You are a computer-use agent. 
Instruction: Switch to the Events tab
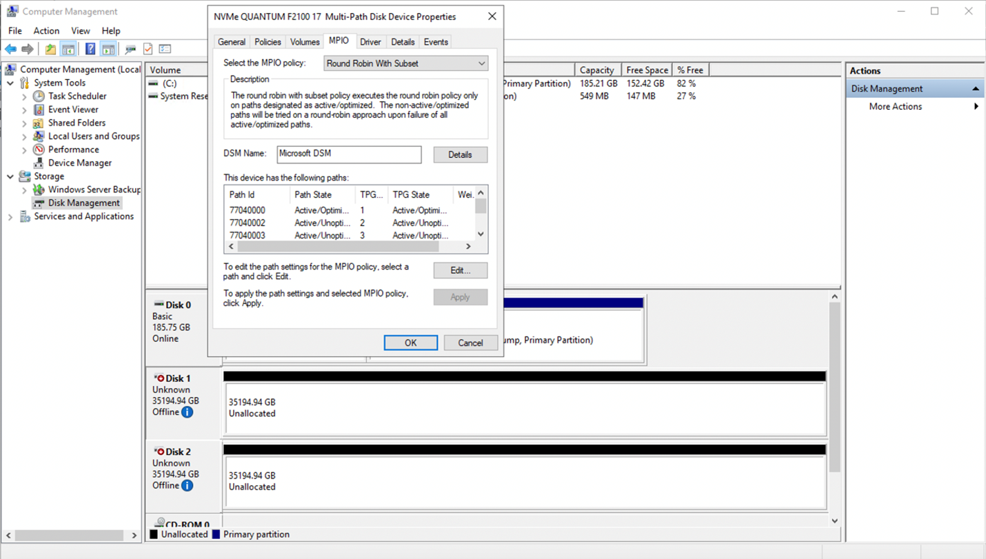point(436,42)
